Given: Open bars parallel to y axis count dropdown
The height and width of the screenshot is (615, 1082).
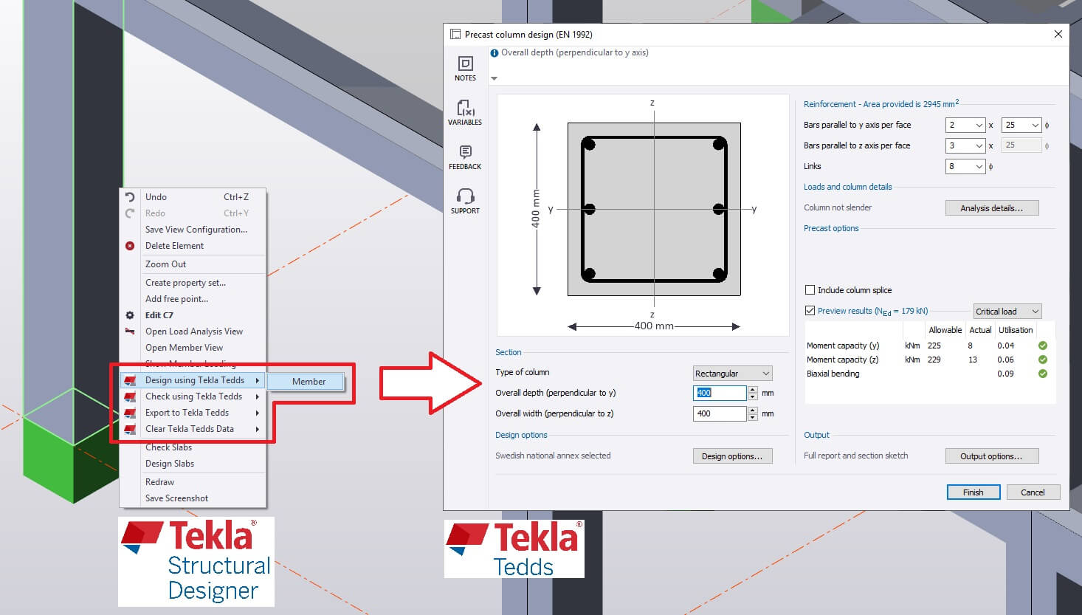Looking at the screenshot, I should point(965,125).
